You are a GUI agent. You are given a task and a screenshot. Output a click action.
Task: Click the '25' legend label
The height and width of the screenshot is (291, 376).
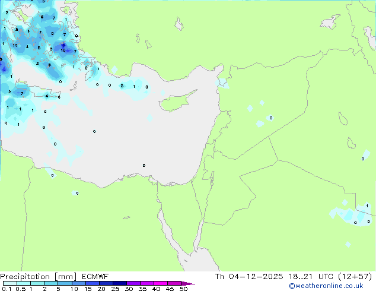[x=115, y=289]
